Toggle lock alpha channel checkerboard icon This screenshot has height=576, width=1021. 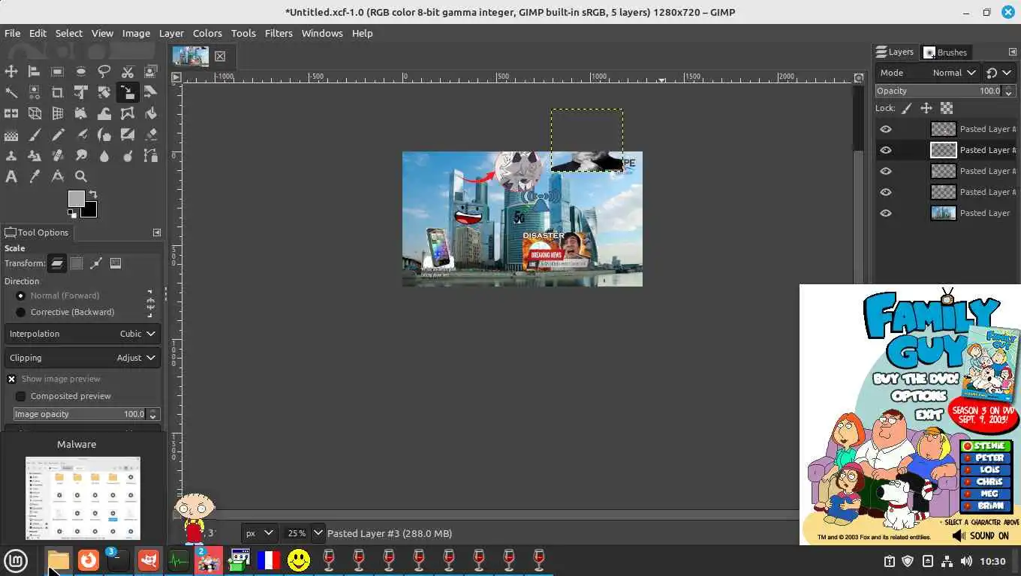pyautogui.click(x=947, y=108)
